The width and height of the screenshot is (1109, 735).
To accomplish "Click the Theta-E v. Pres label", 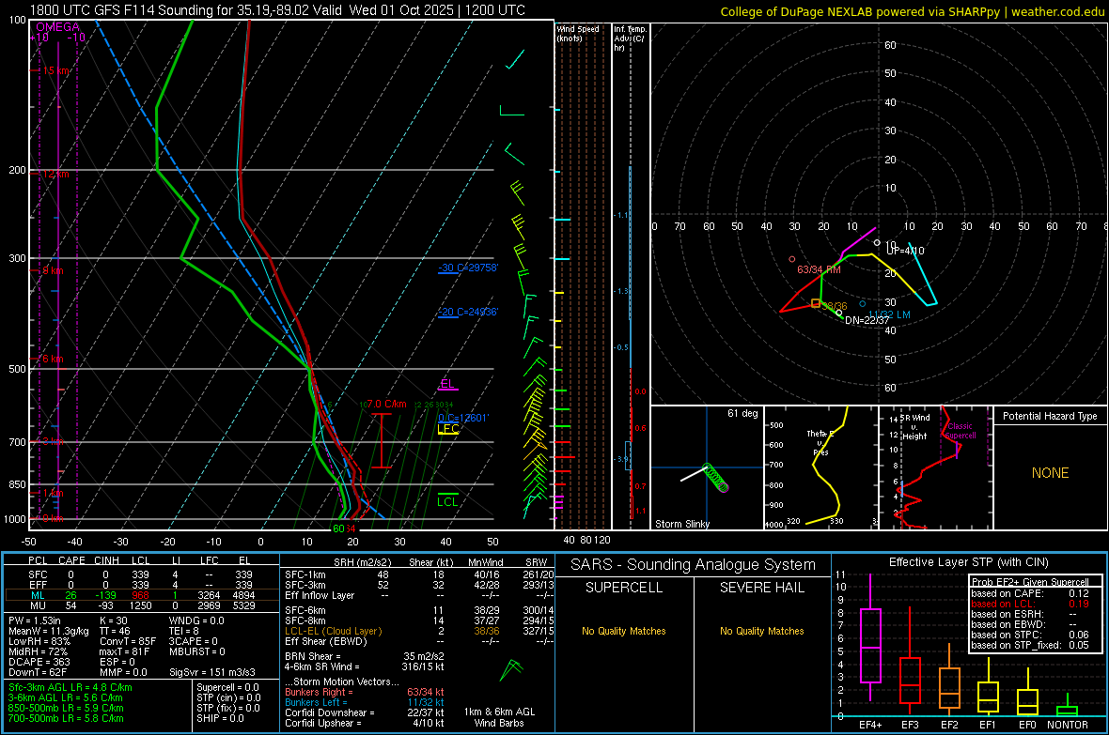I will tap(820, 443).
